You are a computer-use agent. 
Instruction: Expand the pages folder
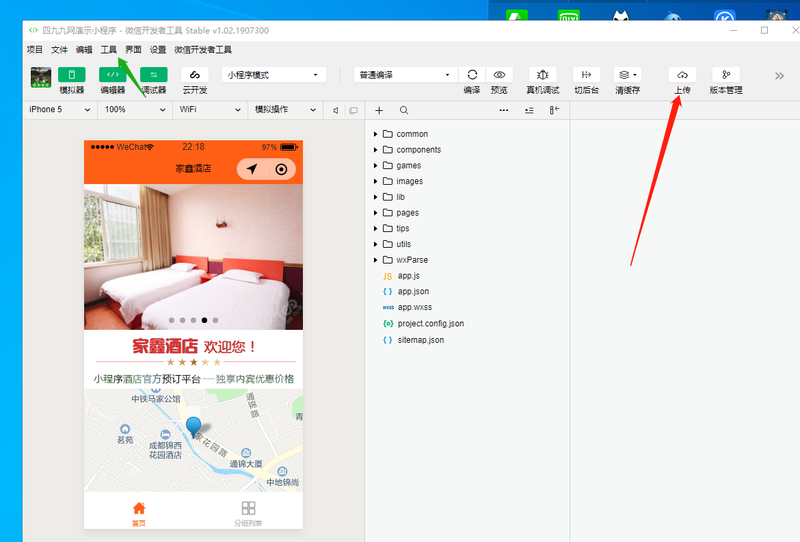point(407,213)
